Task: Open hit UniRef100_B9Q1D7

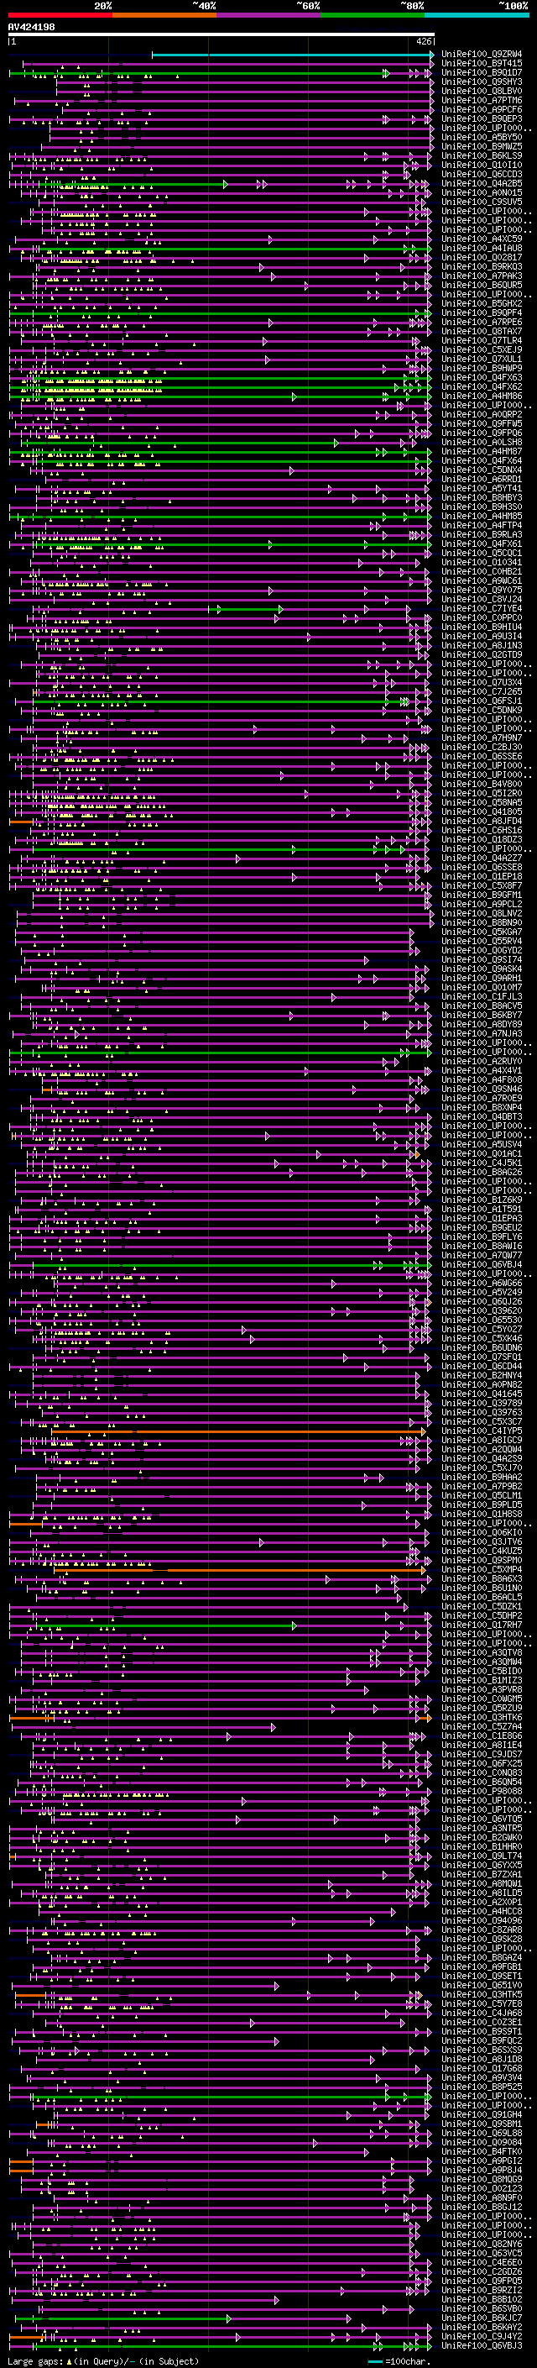Action: coord(482,72)
